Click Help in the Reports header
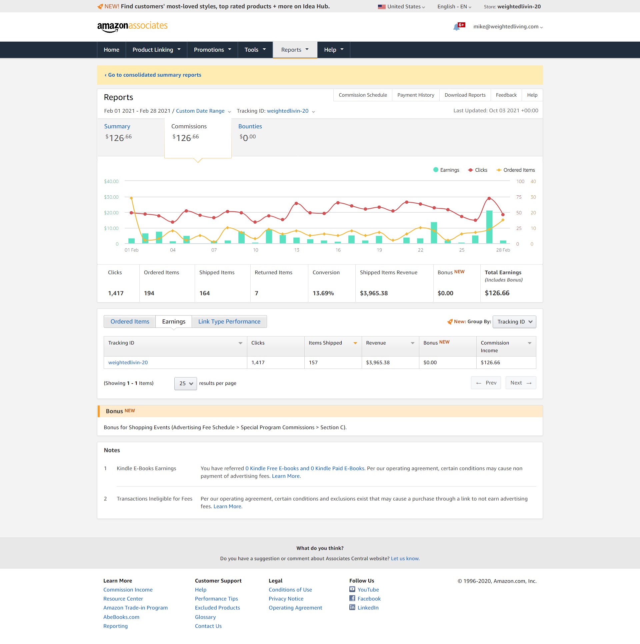Screen dimensions: 640x644 (532, 95)
